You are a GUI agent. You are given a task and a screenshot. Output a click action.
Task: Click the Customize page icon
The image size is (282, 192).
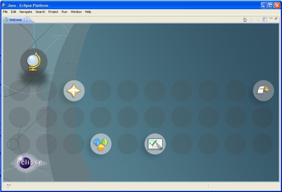tap(265, 19)
